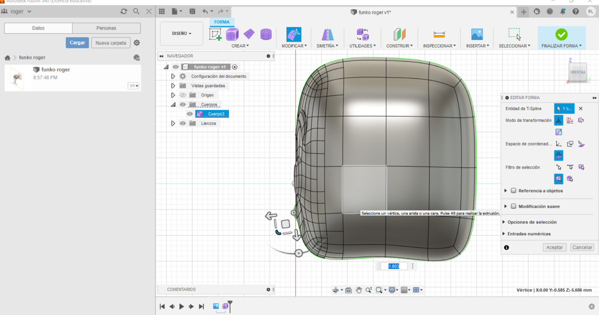Click the Save disk icon

[192, 11]
